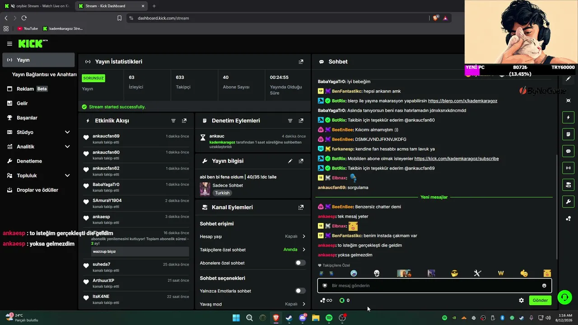This screenshot has height=325, width=578.
Task: Open YouTube bookmark in bookmarks bar
Action: point(28,28)
